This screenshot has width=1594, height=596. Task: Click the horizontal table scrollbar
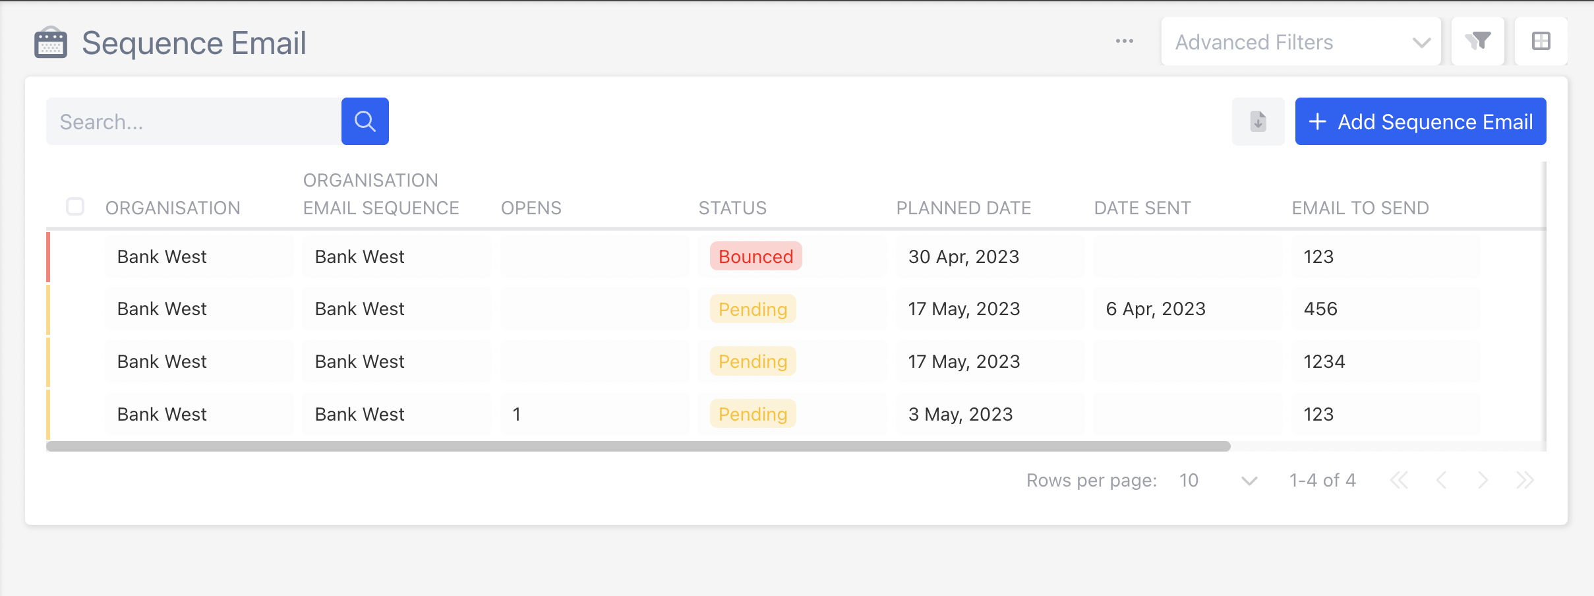pyautogui.click(x=638, y=446)
